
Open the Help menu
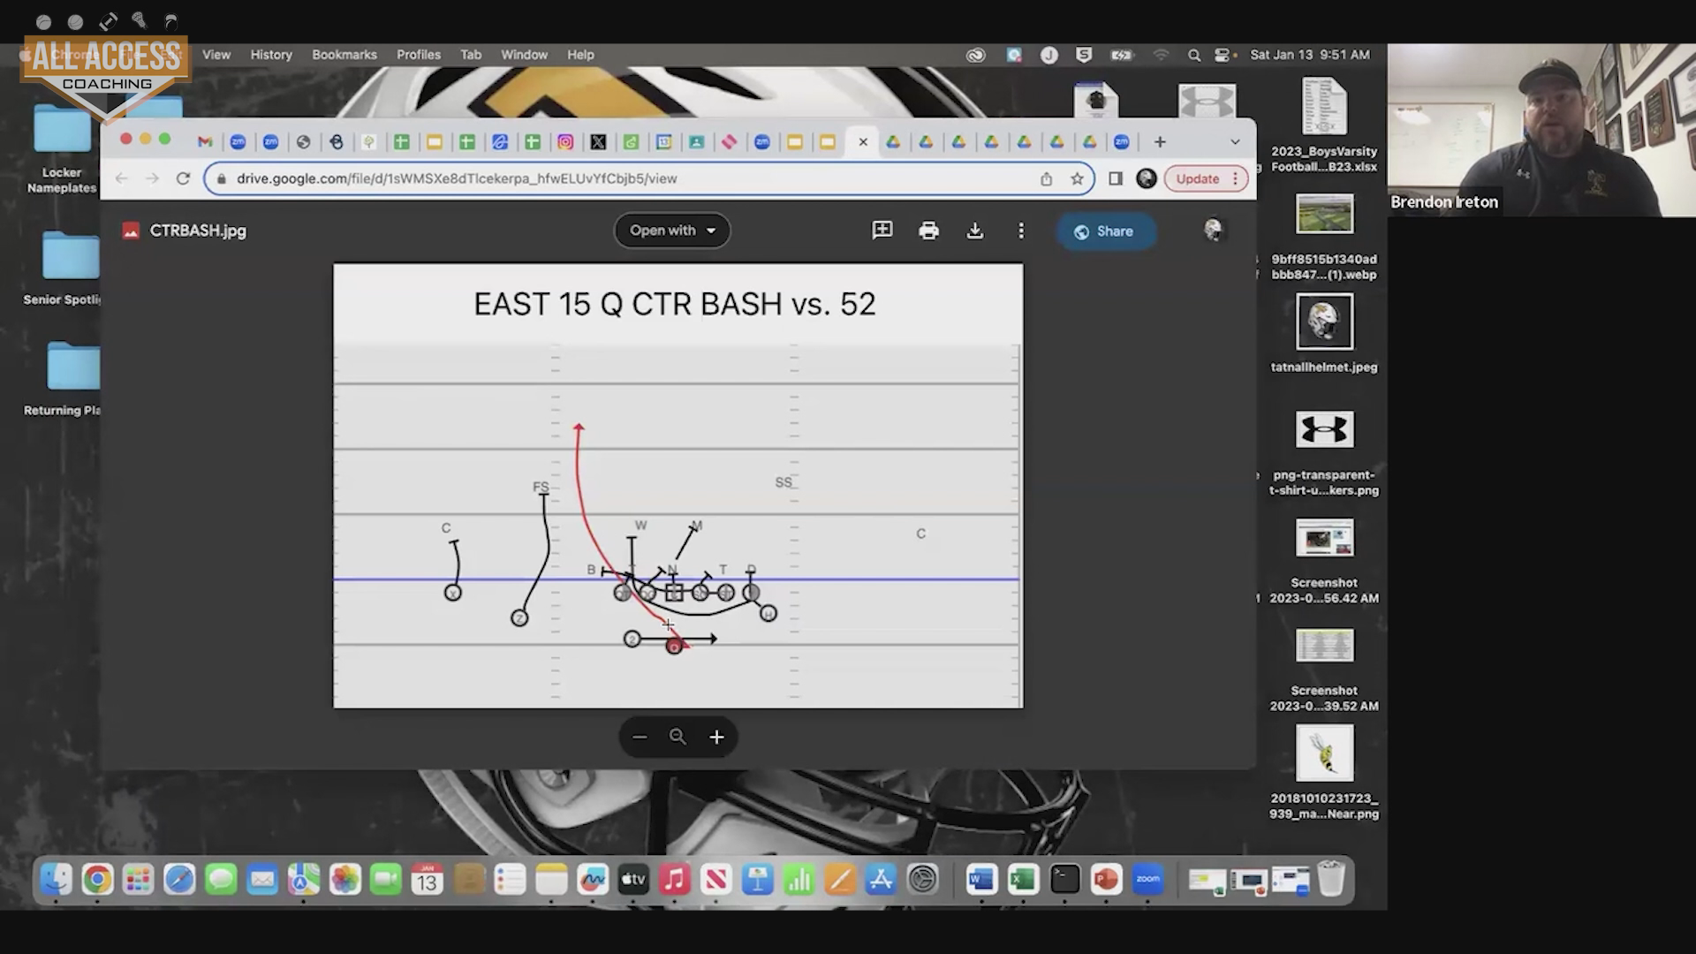(x=580, y=55)
